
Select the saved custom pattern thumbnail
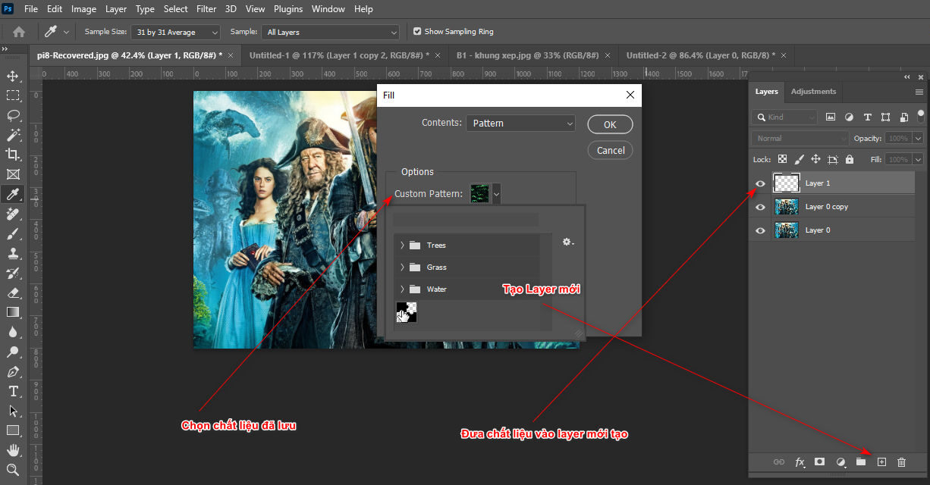[406, 311]
